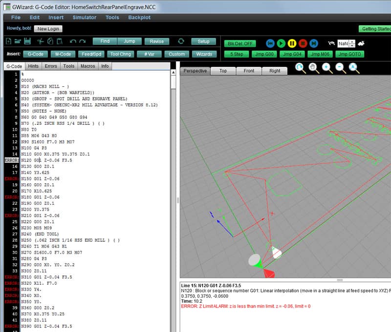The width and height of the screenshot is (391, 332).
Task: Increment the NaN value with the up stepper
Action: (x=352, y=41)
